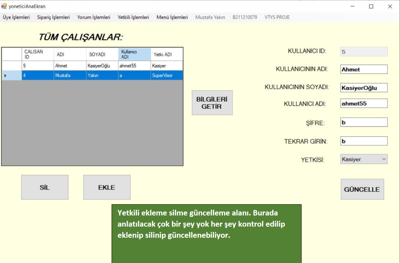Open the Üye İşlemleri menu
Screen dimensions: 400x263
pyautogui.click(x=16, y=17)
